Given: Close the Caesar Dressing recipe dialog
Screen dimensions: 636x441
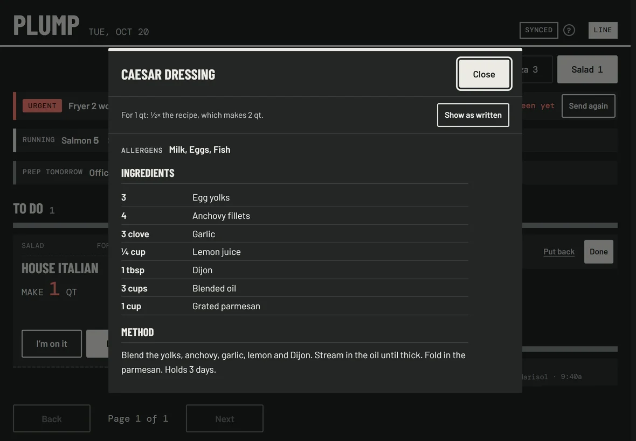Looking at the screenshot, I should click(484, 74).
